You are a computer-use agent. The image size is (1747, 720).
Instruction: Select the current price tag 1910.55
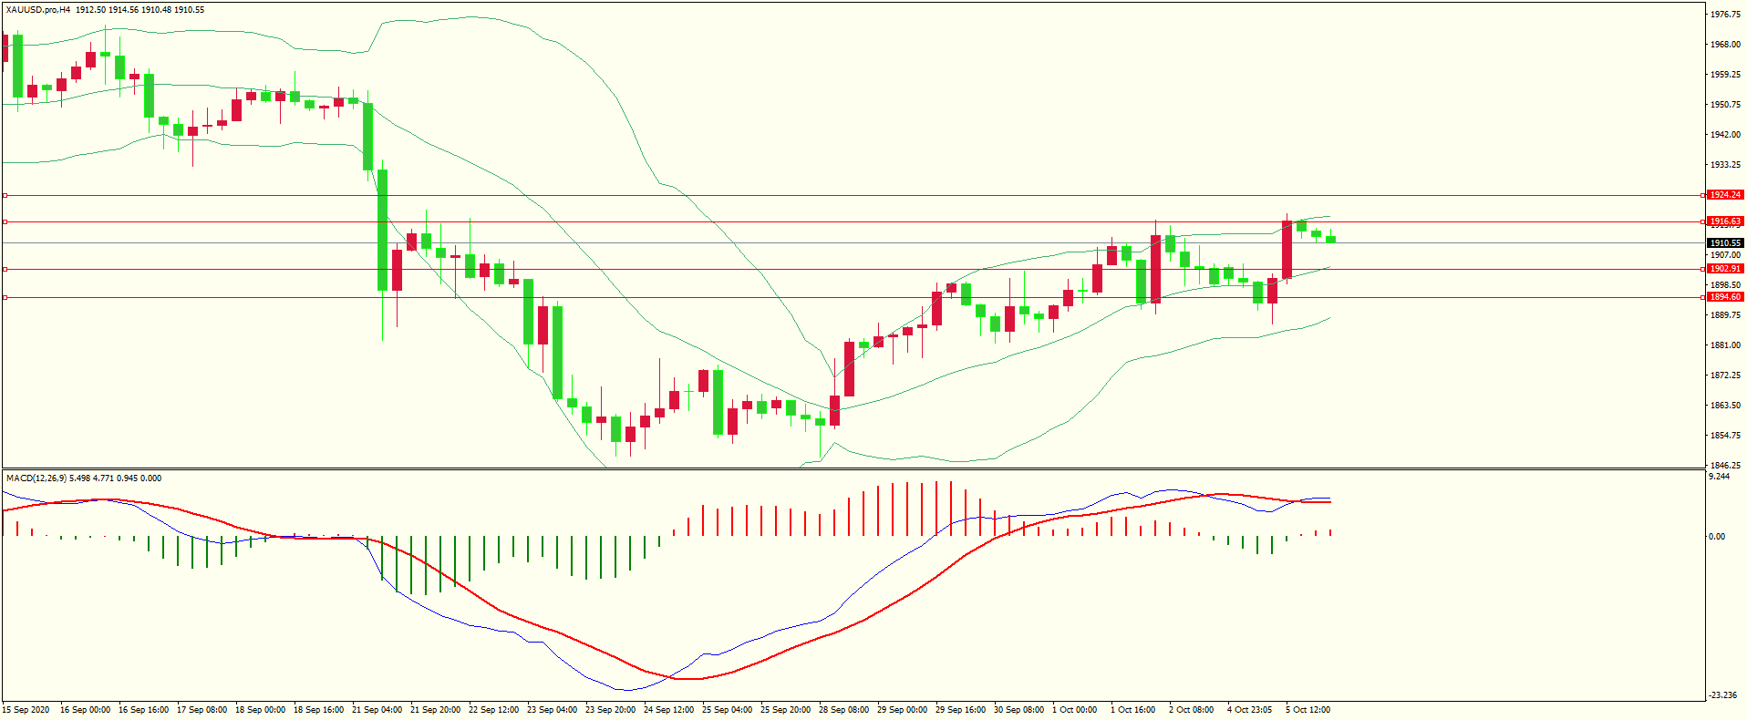click(1724, 243)
